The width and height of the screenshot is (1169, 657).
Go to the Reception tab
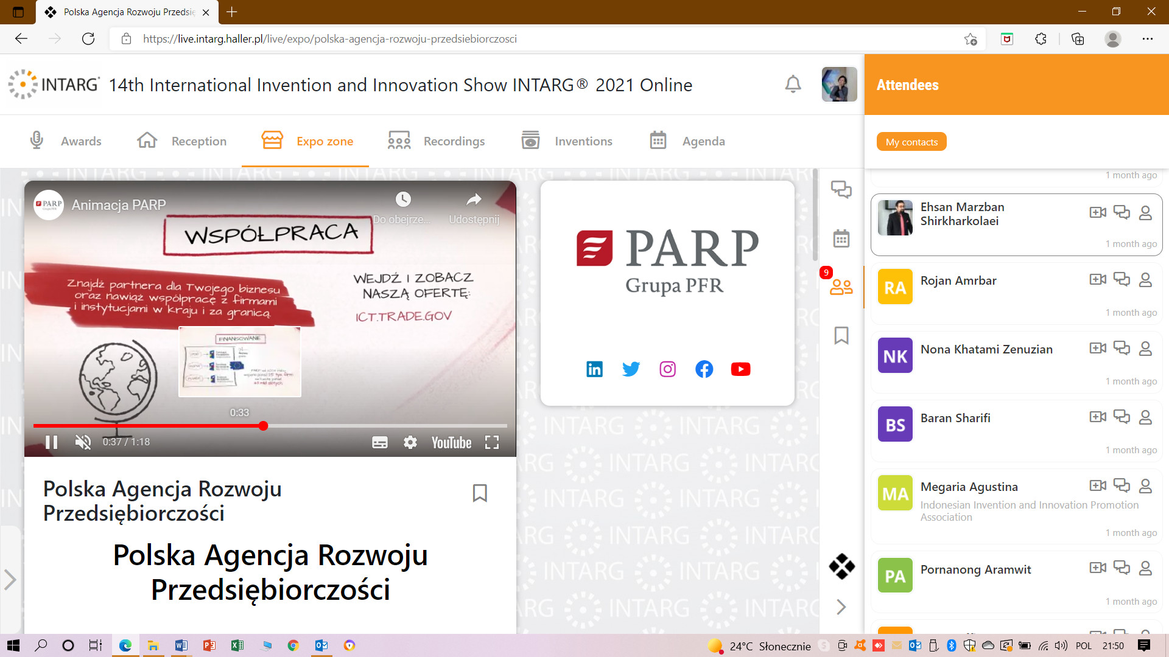point(181,141)
